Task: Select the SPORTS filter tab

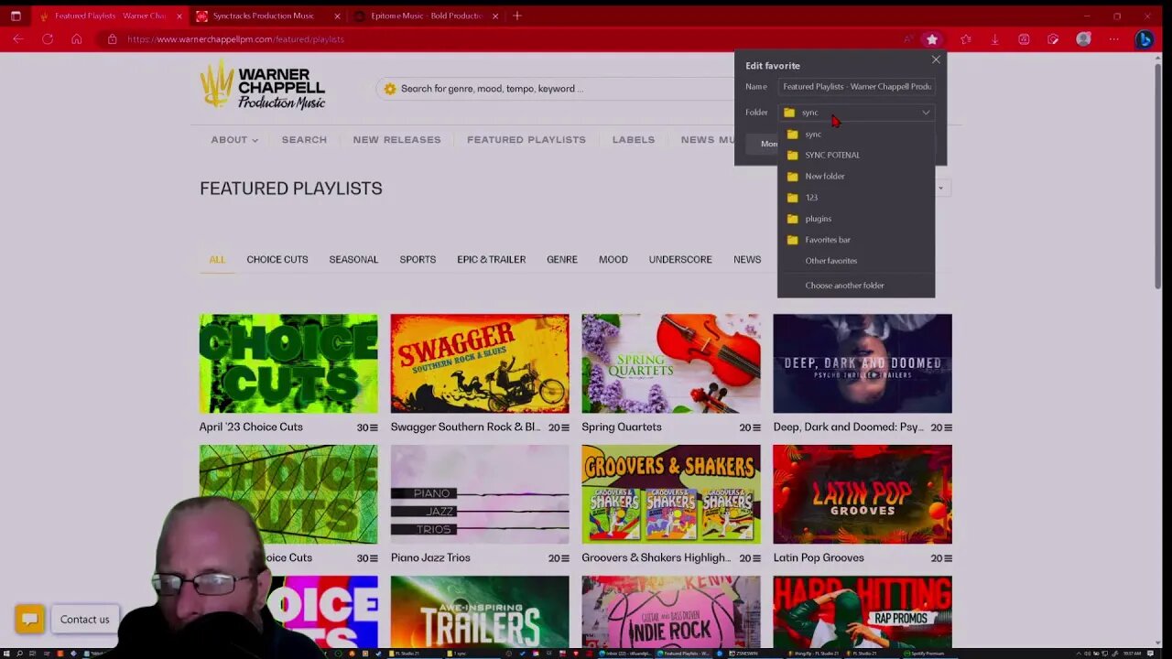Action: 418,260
